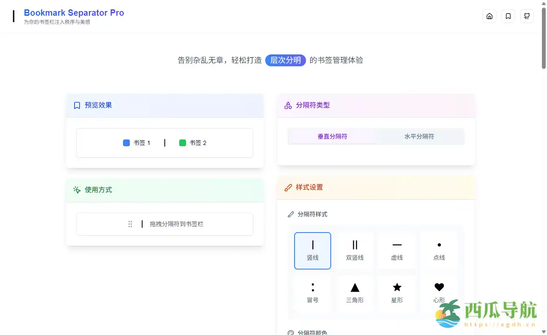Choose the triangle 三角形 separator style
Image resolution: width=547 pixels, height=335 pixels.
[x=355, y=293]
